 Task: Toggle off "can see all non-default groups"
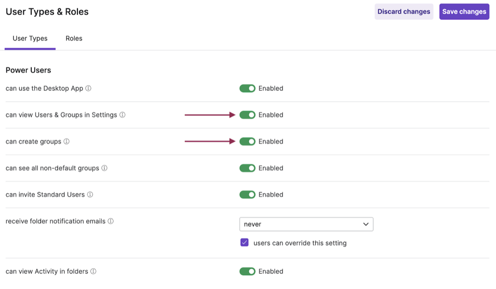click(247, 168)
